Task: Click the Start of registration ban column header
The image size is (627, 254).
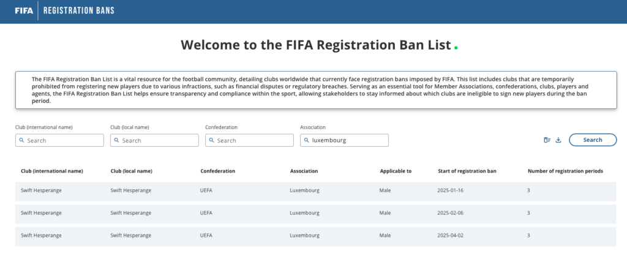Action: 467,171
